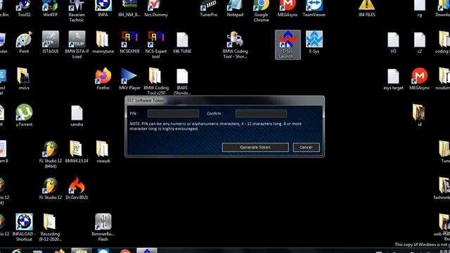Select the id folder icon
450x253 pixels.
pyautogui.click(x=419, y=115)
